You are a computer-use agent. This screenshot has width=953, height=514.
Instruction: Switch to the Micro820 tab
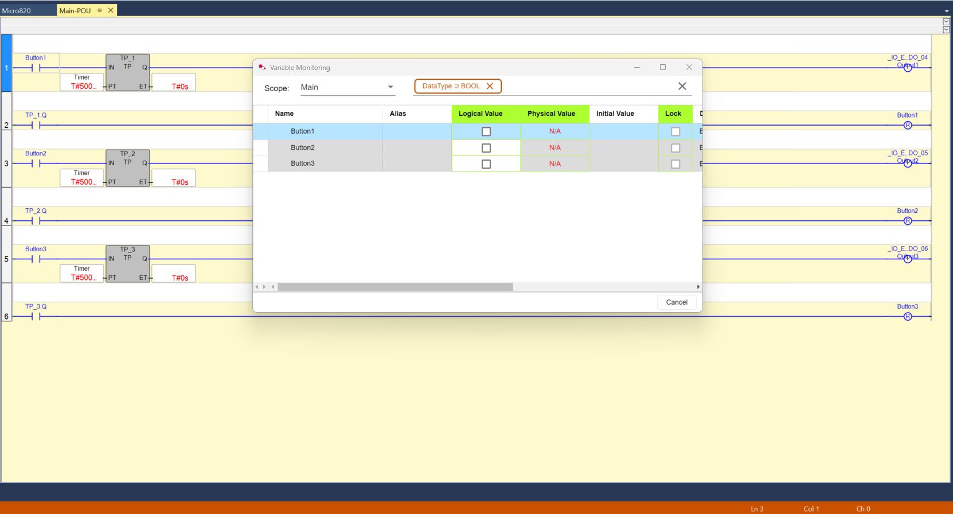[17, 10]
